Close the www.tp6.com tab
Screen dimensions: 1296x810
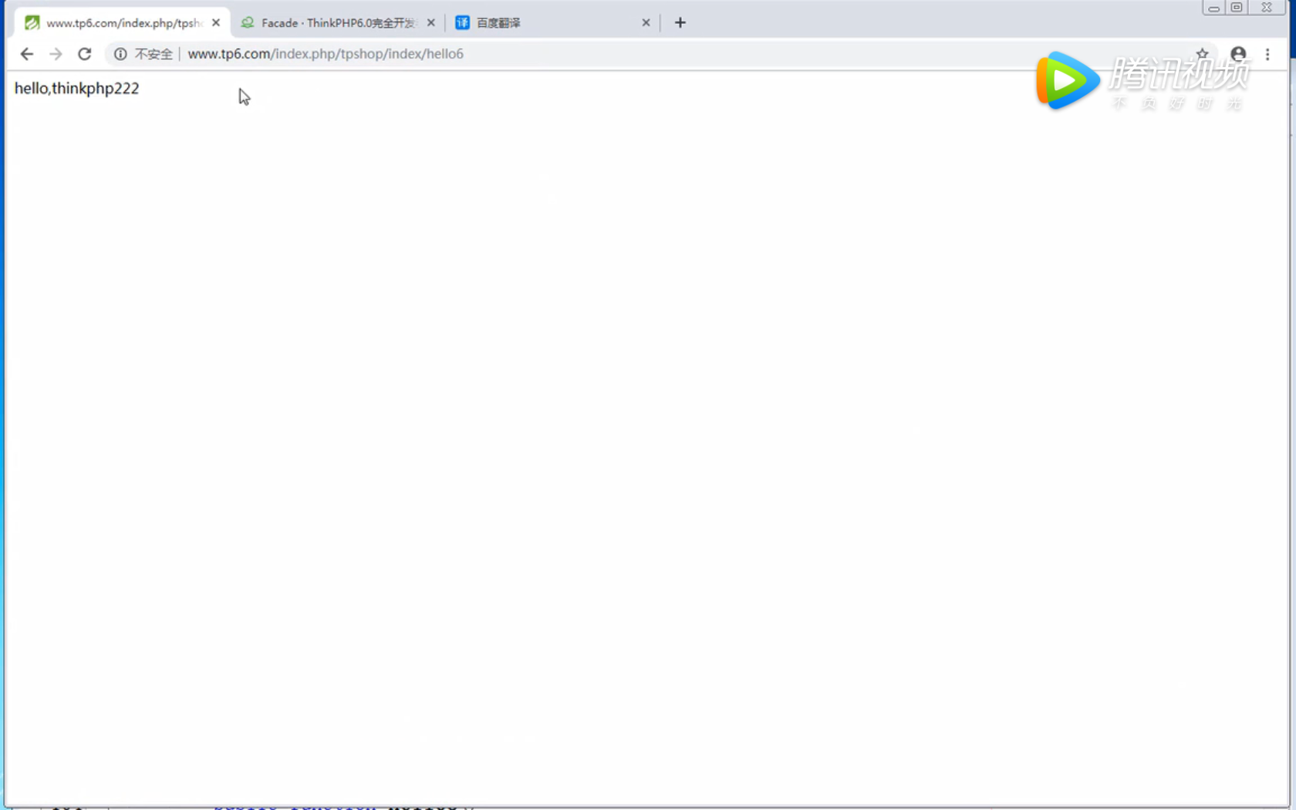(x=216, y=23)
